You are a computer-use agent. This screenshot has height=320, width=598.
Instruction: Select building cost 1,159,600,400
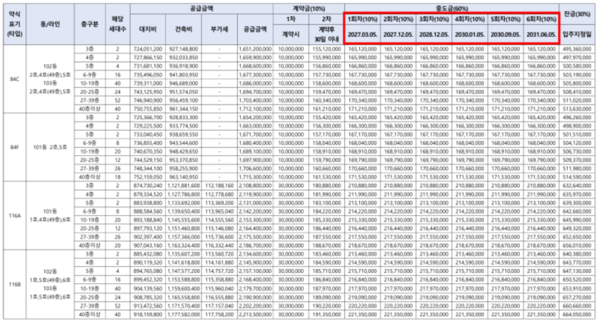pos(183,288)
